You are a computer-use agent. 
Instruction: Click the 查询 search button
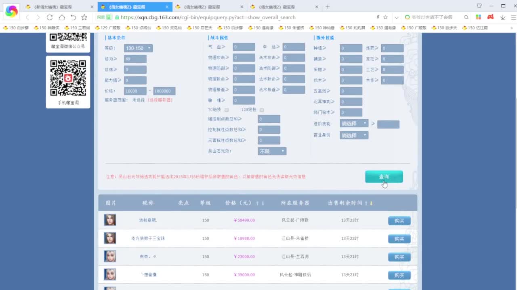[384, 177]
